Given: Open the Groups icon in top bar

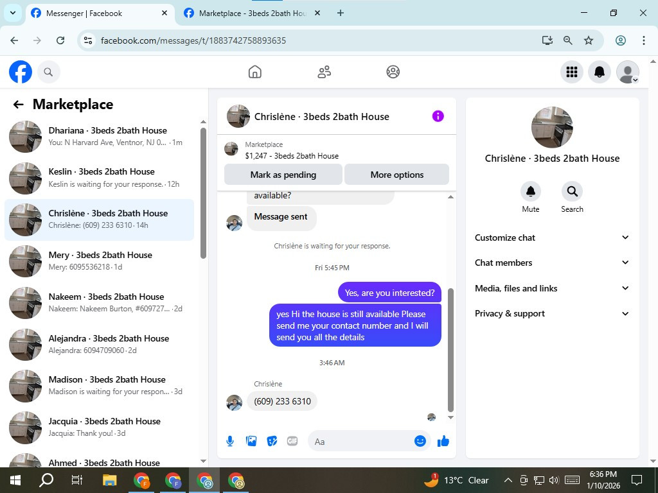Looking at the screenshot, I should point(393,72).
